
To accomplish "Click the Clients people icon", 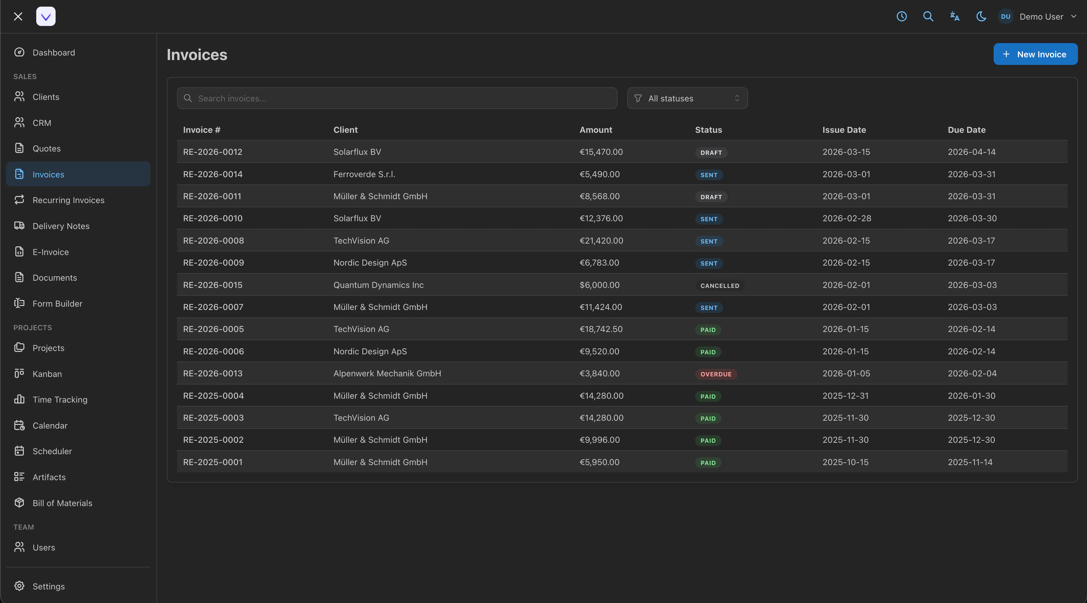I will pyautogui.click(x=19, y=97).
